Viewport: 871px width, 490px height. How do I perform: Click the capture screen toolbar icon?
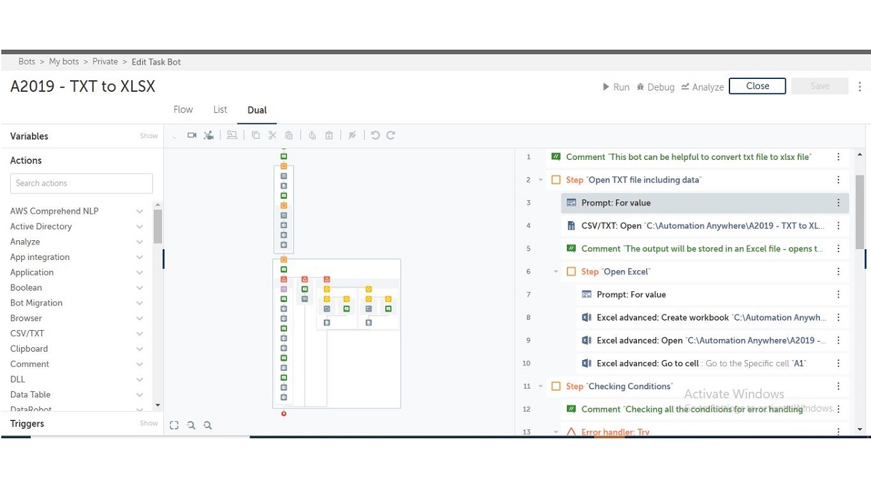[x=232, y=135]
